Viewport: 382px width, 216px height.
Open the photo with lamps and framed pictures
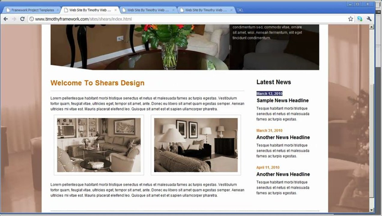click(x=196, y=145)
